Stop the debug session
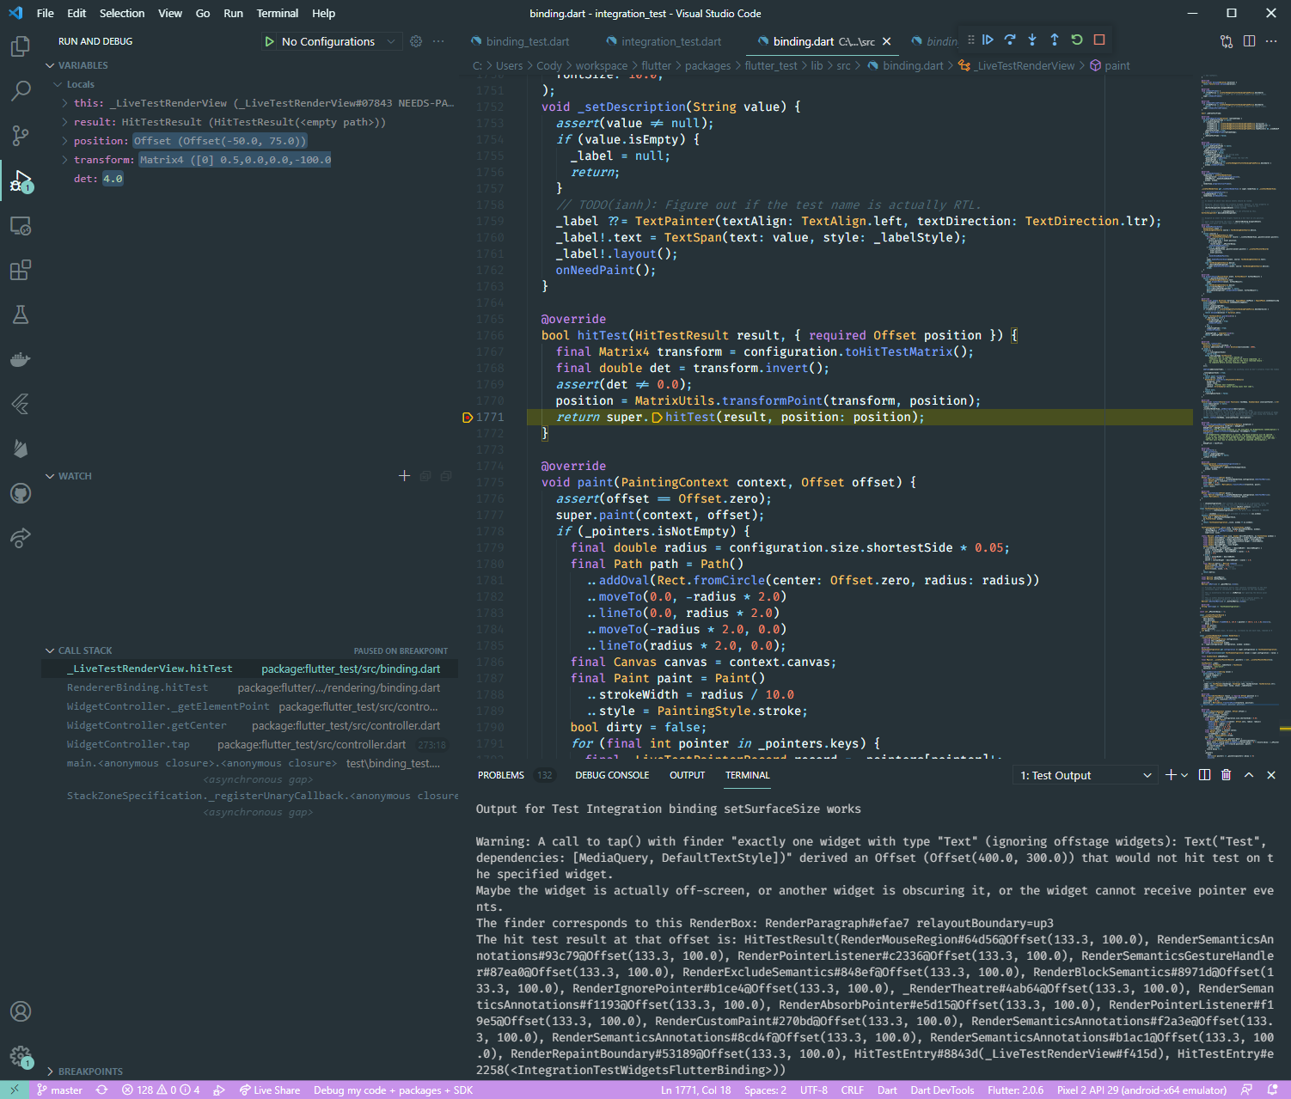This screenshot has width=1291, height=1099. tap(1099, 40)
